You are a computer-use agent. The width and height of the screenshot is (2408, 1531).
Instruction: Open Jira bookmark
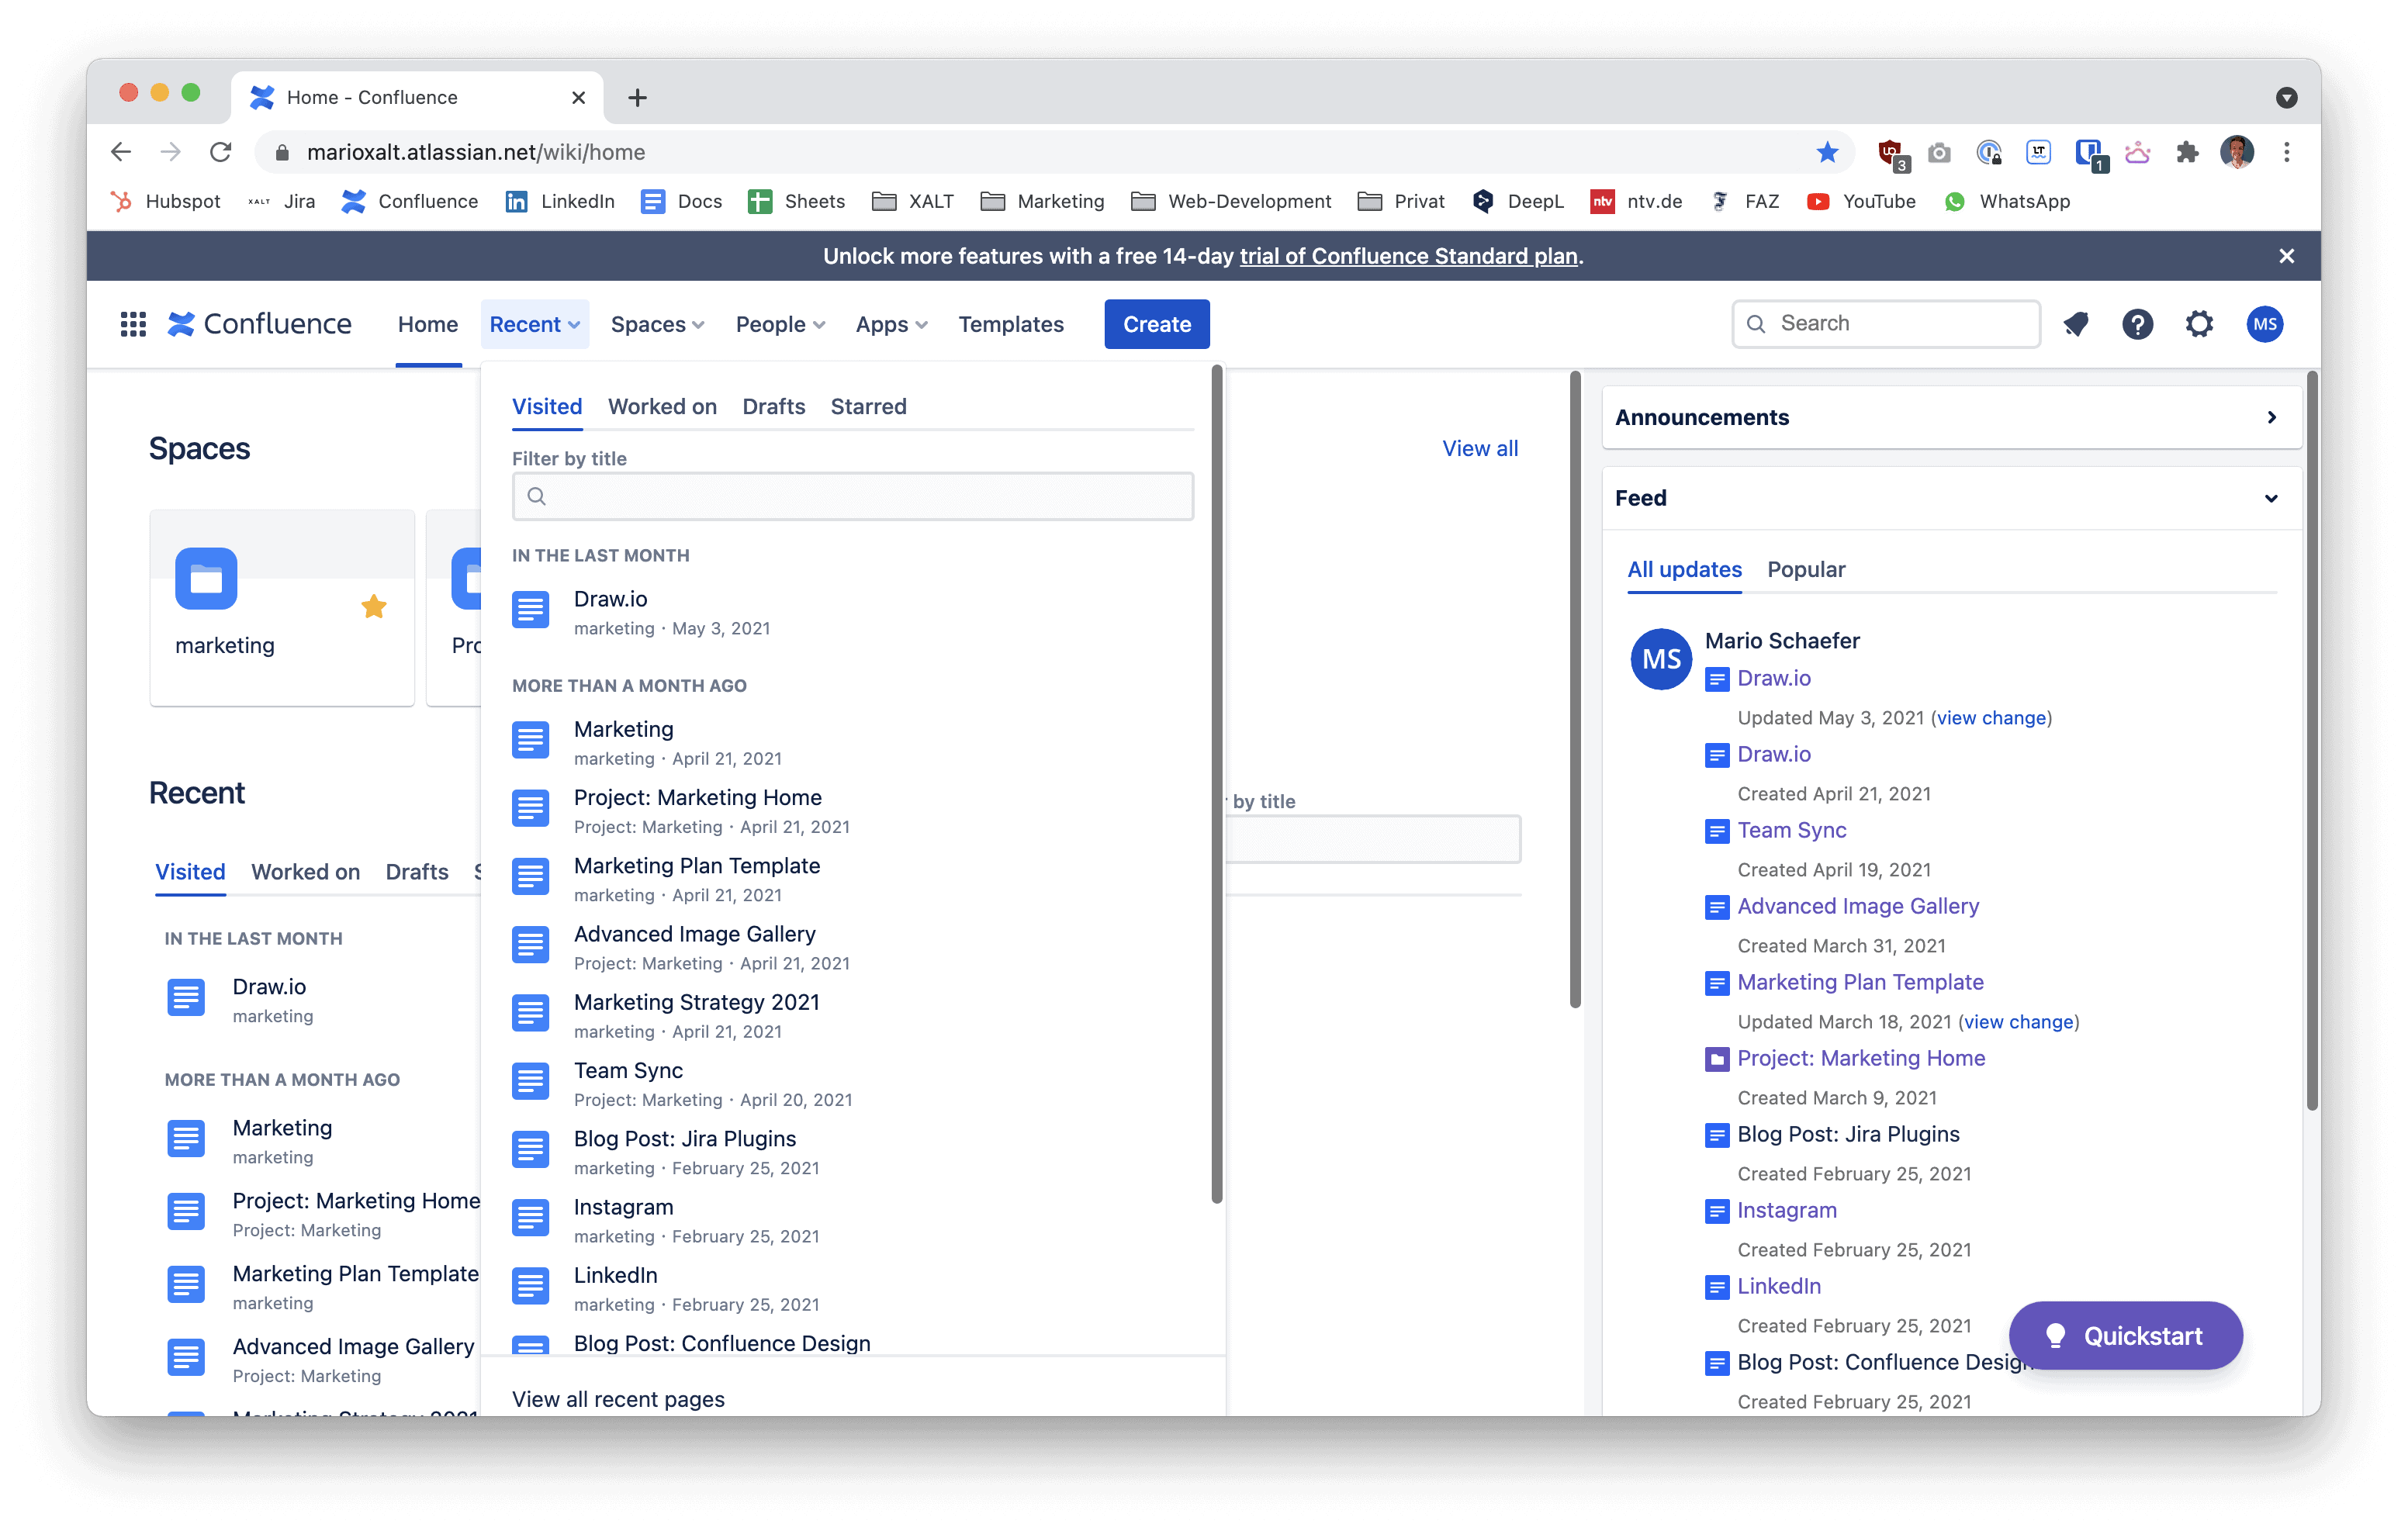(282, 201)
